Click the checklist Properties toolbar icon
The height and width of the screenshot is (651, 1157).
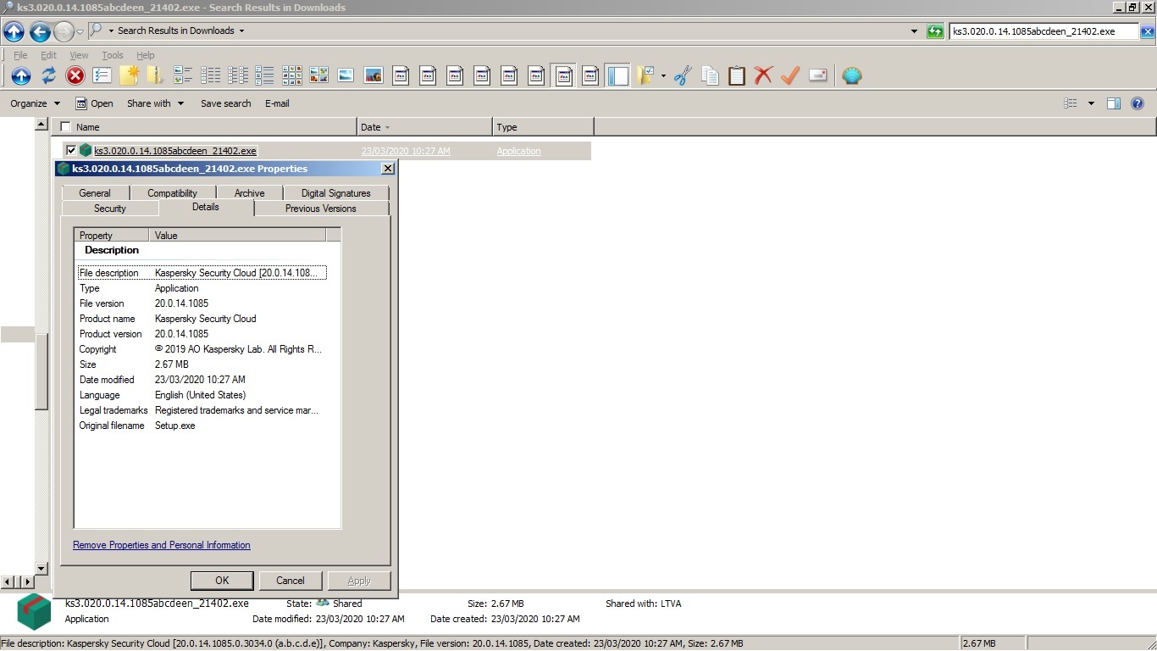point(102,75)
